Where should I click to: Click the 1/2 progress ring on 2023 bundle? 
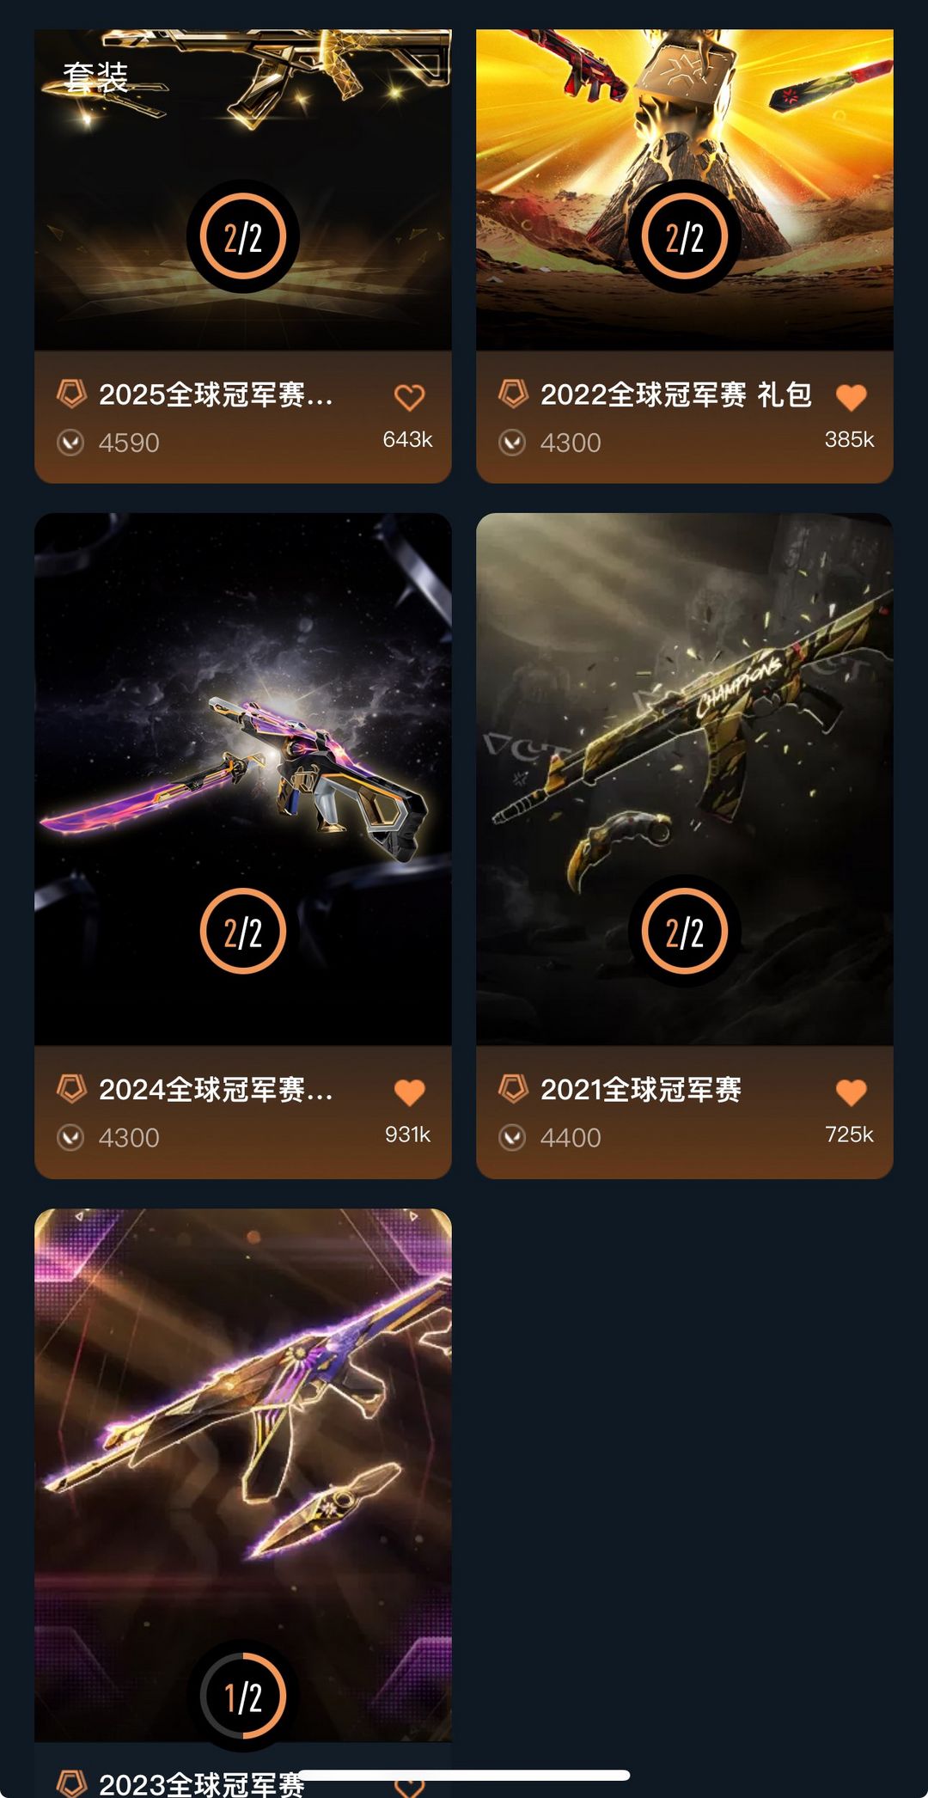click(x=243, y=1696)
